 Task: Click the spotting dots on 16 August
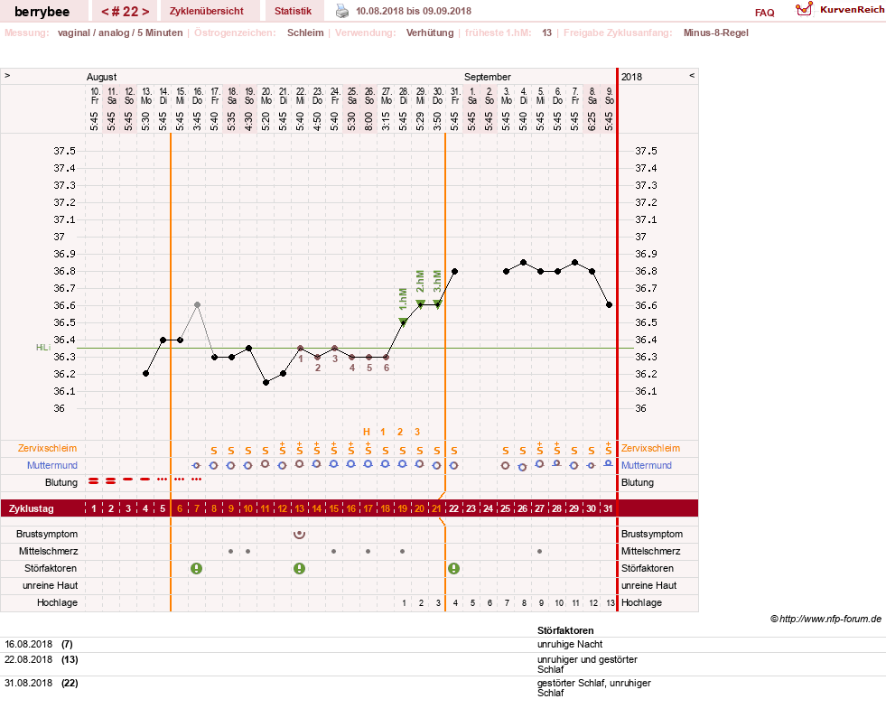point(197,479)
